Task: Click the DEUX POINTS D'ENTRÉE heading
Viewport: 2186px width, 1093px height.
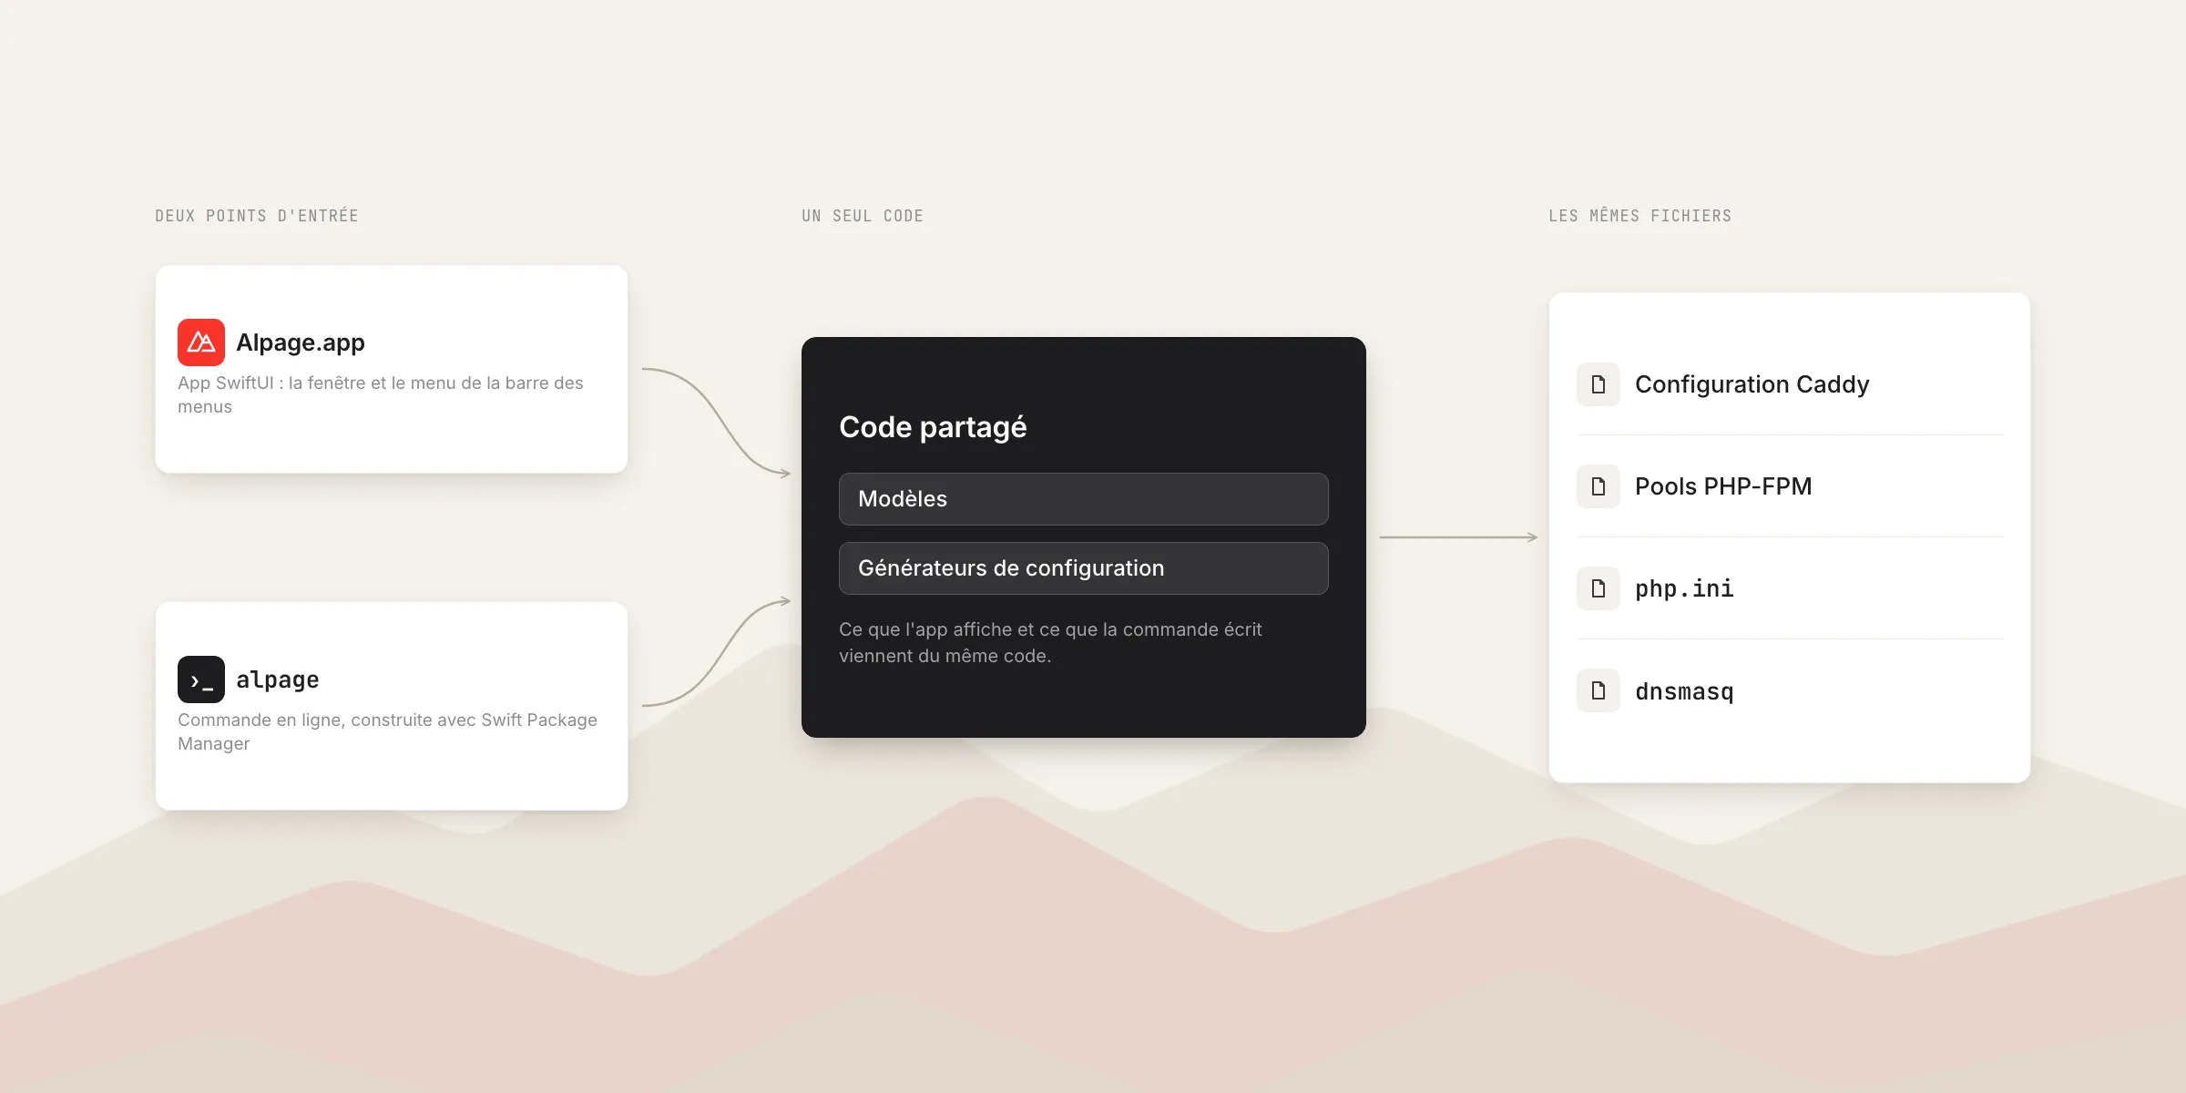Action: (257, 216)
